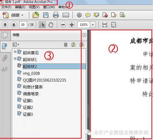The width and height of the screenshot is (153, 140).
Task: Delete the selected bookmark with trash icon
Action: click(x=66, y=45)
